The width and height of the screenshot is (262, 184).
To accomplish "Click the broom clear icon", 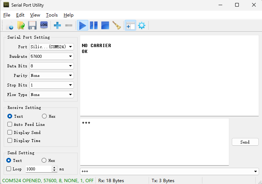I will [x=117, y=25].
